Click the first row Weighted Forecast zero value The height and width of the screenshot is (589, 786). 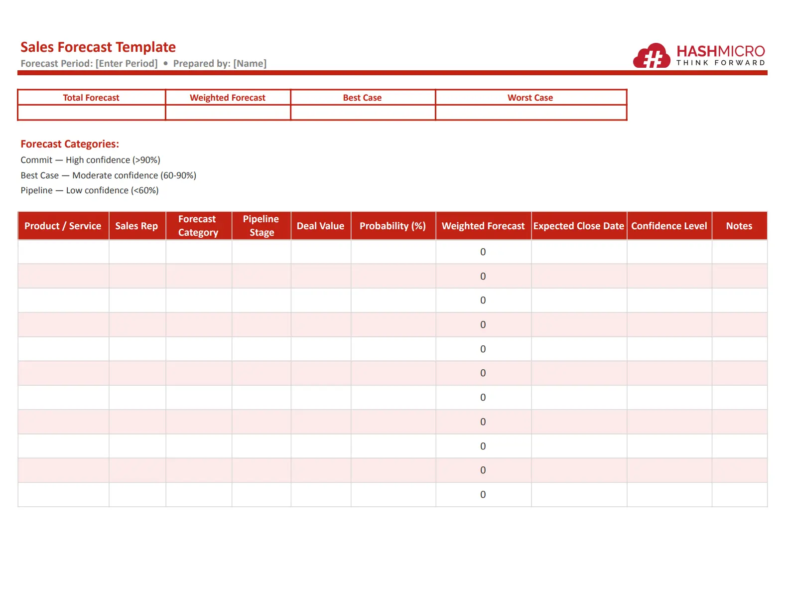(483, 252)
